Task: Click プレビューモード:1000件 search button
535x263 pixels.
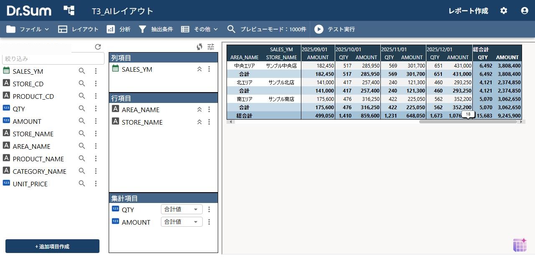Action: pyautogui.click(x=267, y=29)
